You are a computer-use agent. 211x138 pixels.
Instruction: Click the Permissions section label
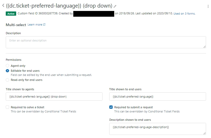14,60
